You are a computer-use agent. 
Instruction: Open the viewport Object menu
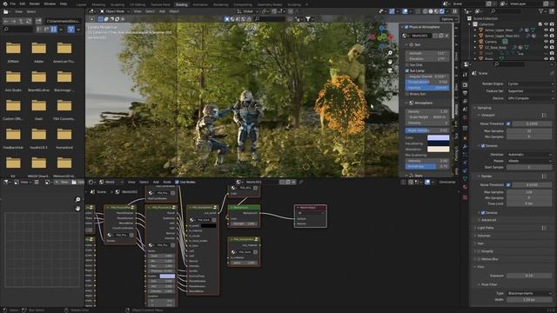[x=174, y=11]
